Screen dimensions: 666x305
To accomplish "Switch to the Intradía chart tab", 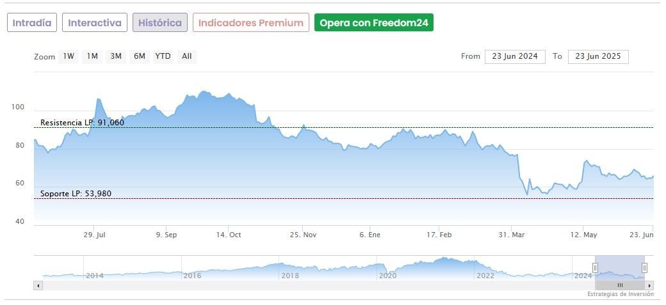I will click(32, 23).
